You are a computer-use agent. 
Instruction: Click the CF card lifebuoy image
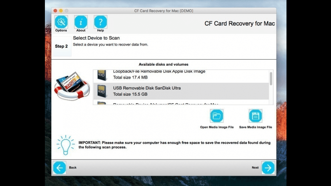tap(72, 86)
